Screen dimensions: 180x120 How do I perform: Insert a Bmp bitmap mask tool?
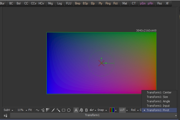point(78,3)
